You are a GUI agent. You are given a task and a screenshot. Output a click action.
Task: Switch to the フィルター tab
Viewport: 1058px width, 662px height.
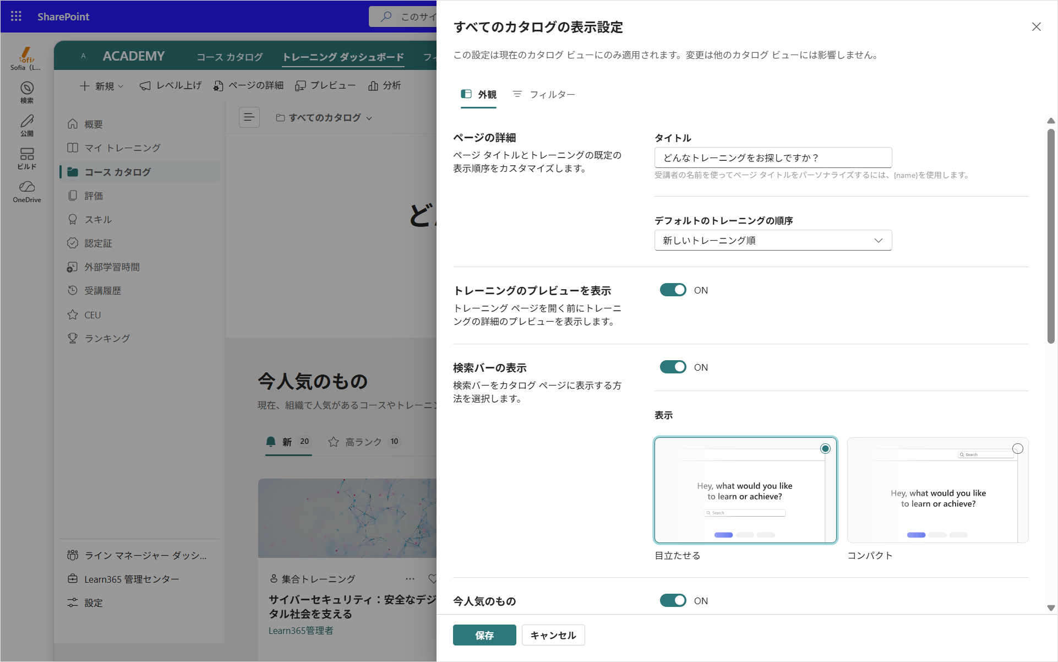point(544,94)
